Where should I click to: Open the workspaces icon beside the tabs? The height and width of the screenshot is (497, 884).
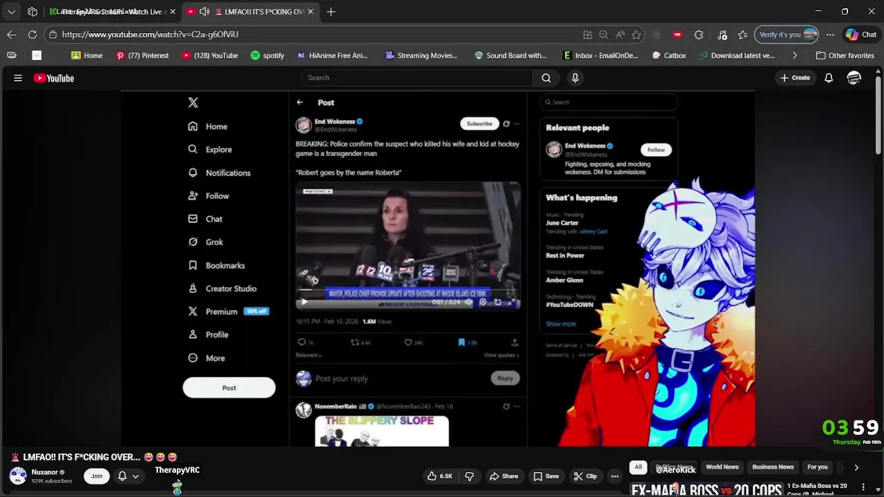(32, 12)
